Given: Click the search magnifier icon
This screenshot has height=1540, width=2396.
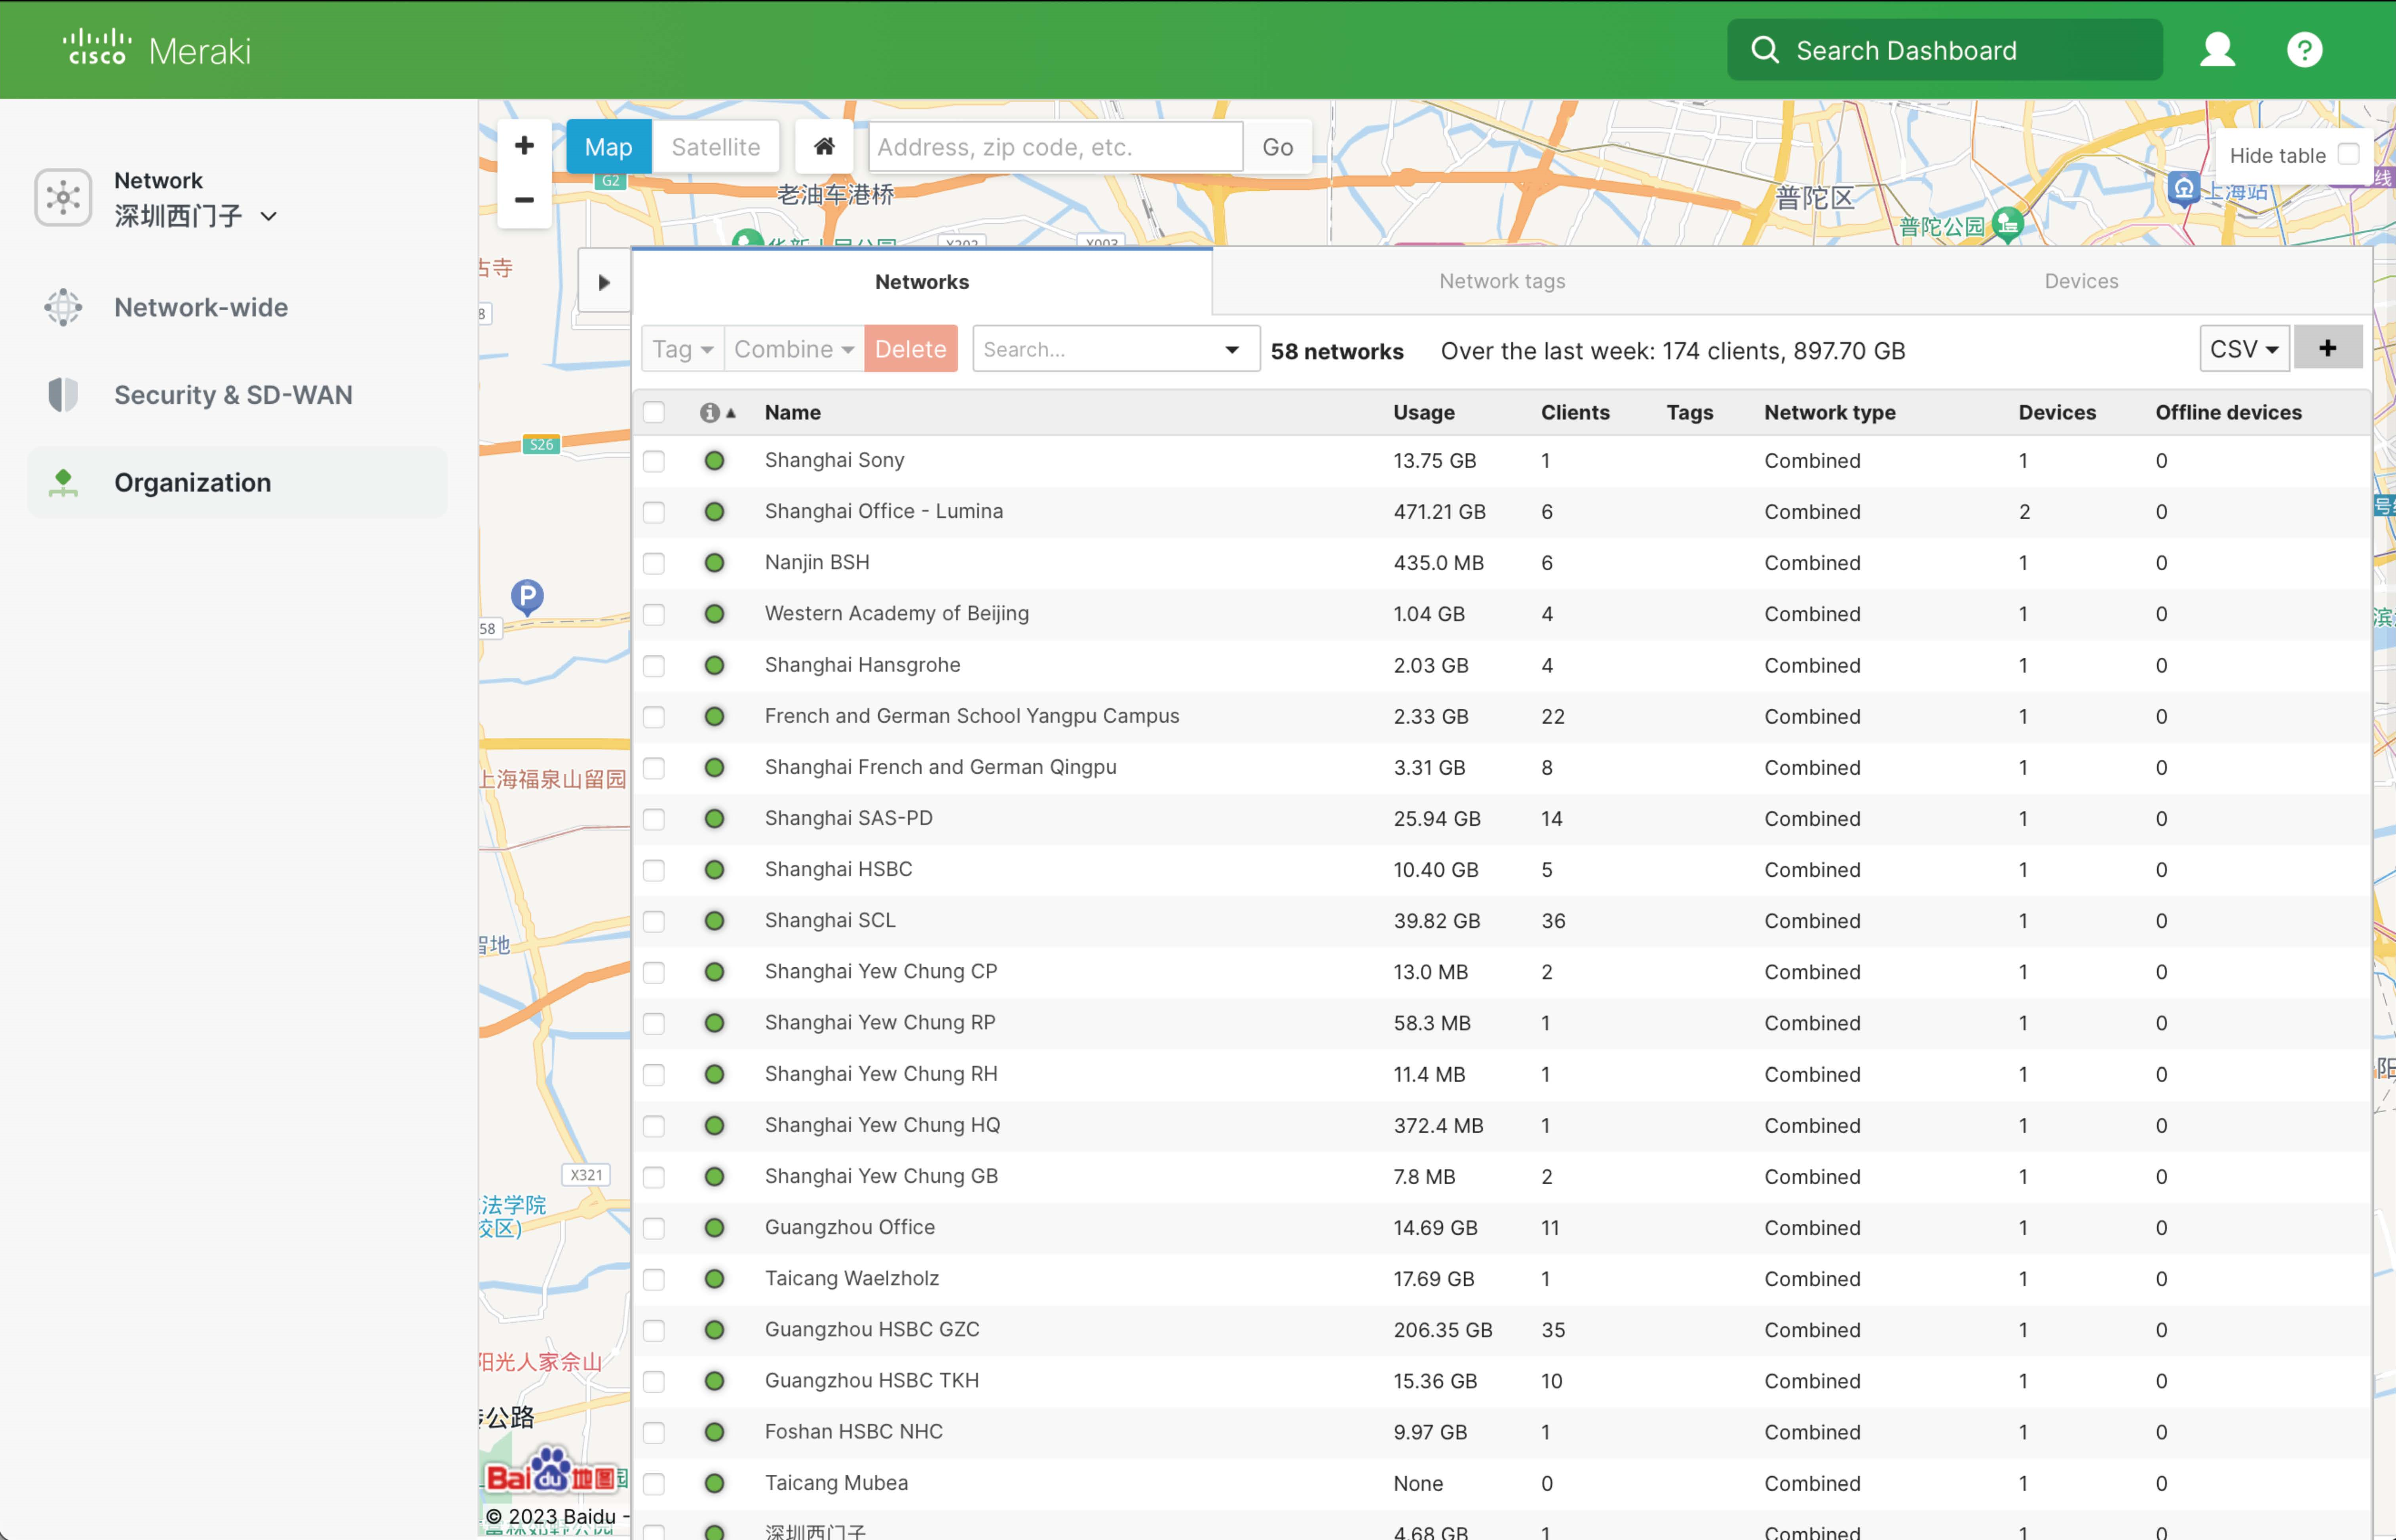Looking at the screenshot, I should coord(1765,50).
